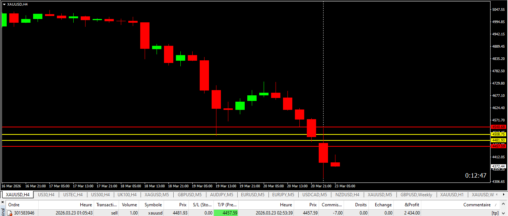Open the XAUUSD,H4 chart title dropdown arrow
The image size is (508, 216).
[4, 4]
